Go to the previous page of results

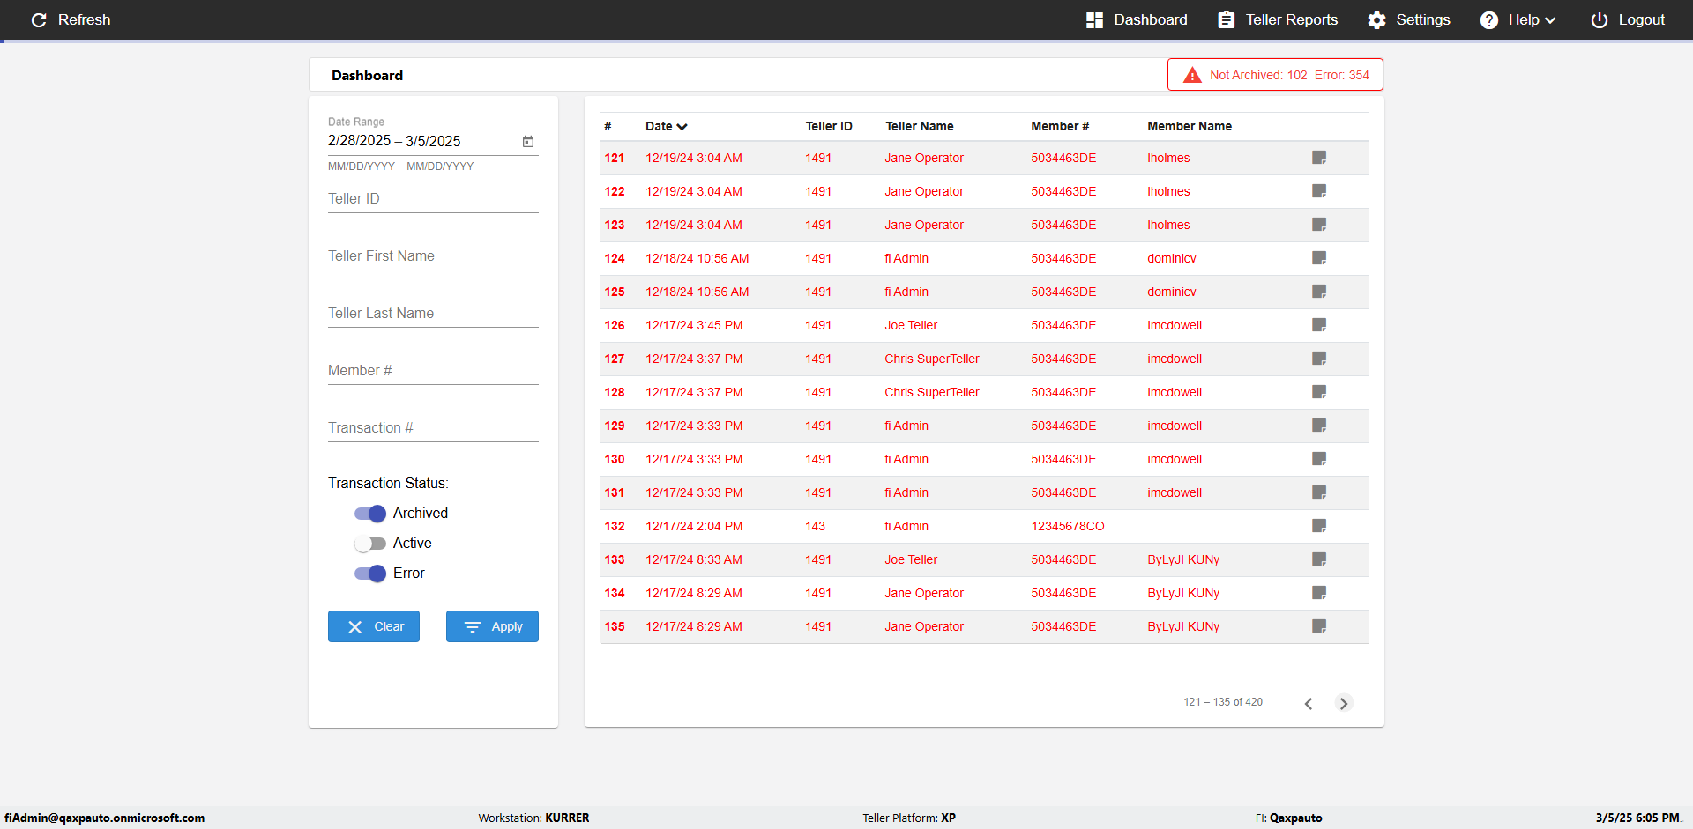1309,703
